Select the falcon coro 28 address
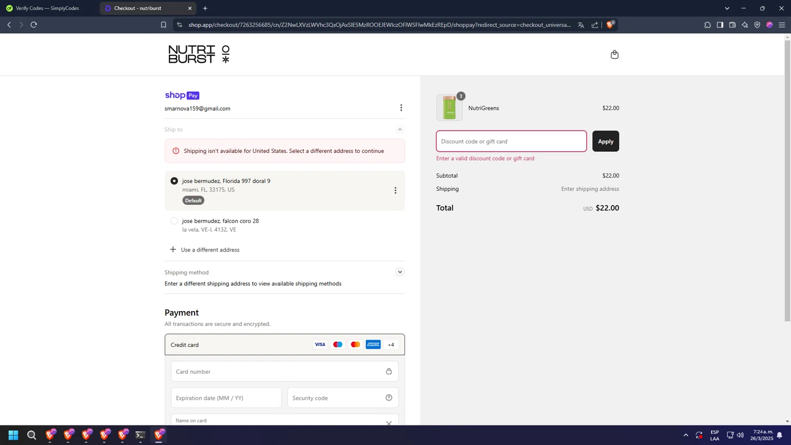The height and width of the screenshot is (445, 791). [174, 221]
